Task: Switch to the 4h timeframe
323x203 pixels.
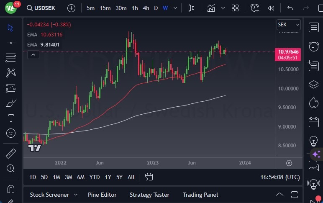Action: (x=146, y=8)
